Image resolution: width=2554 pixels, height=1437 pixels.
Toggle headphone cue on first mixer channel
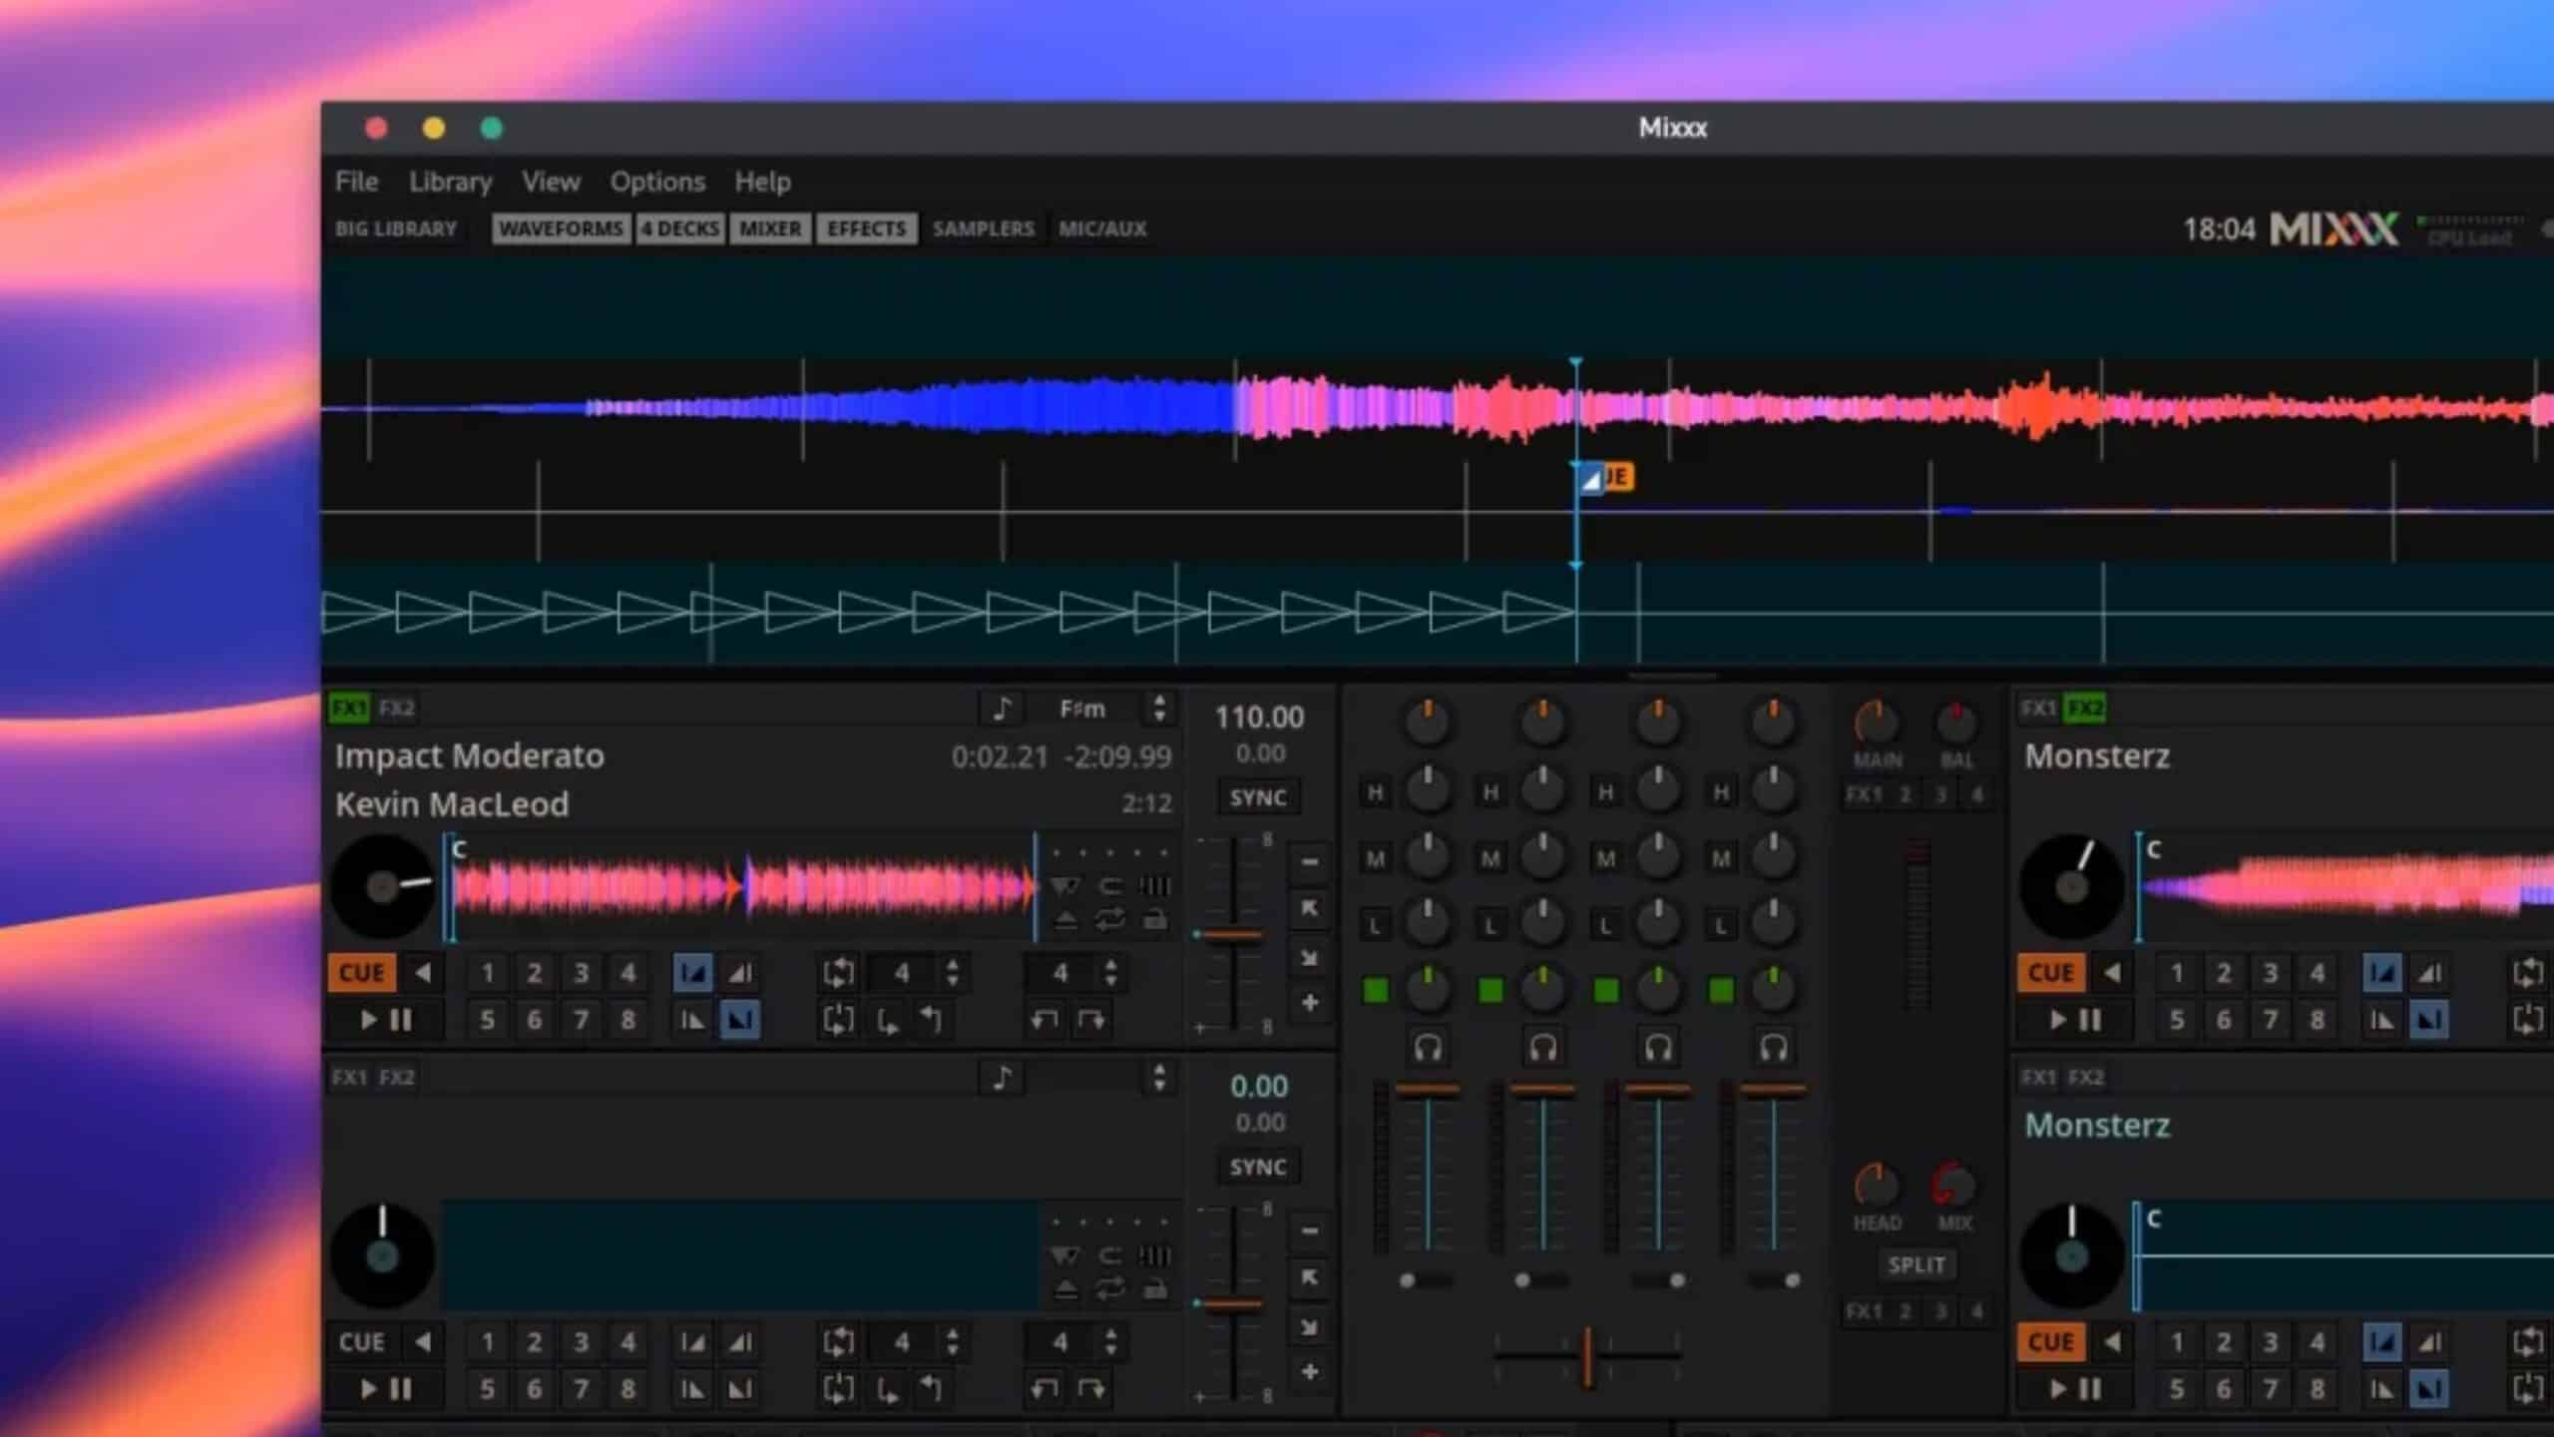(x=1428, y=1047)
